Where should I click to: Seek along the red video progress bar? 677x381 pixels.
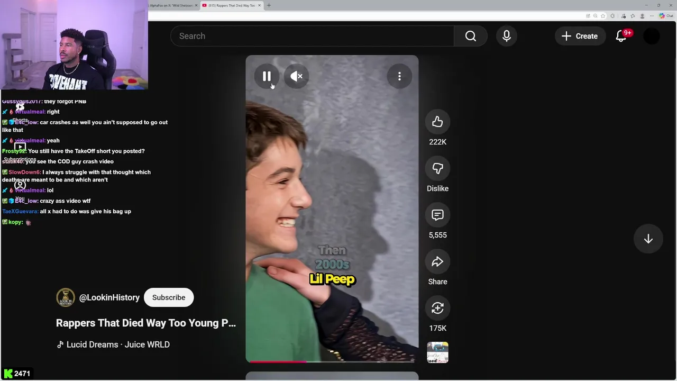[x=332, y=361]
